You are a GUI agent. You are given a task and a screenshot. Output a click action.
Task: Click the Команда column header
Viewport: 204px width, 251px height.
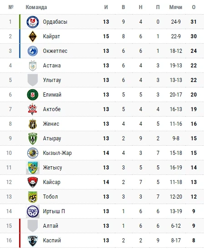(x=36, y=7)
